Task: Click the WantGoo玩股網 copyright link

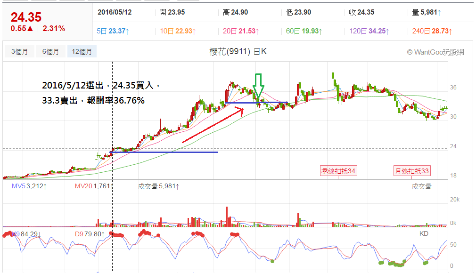Action: (435, 52)
